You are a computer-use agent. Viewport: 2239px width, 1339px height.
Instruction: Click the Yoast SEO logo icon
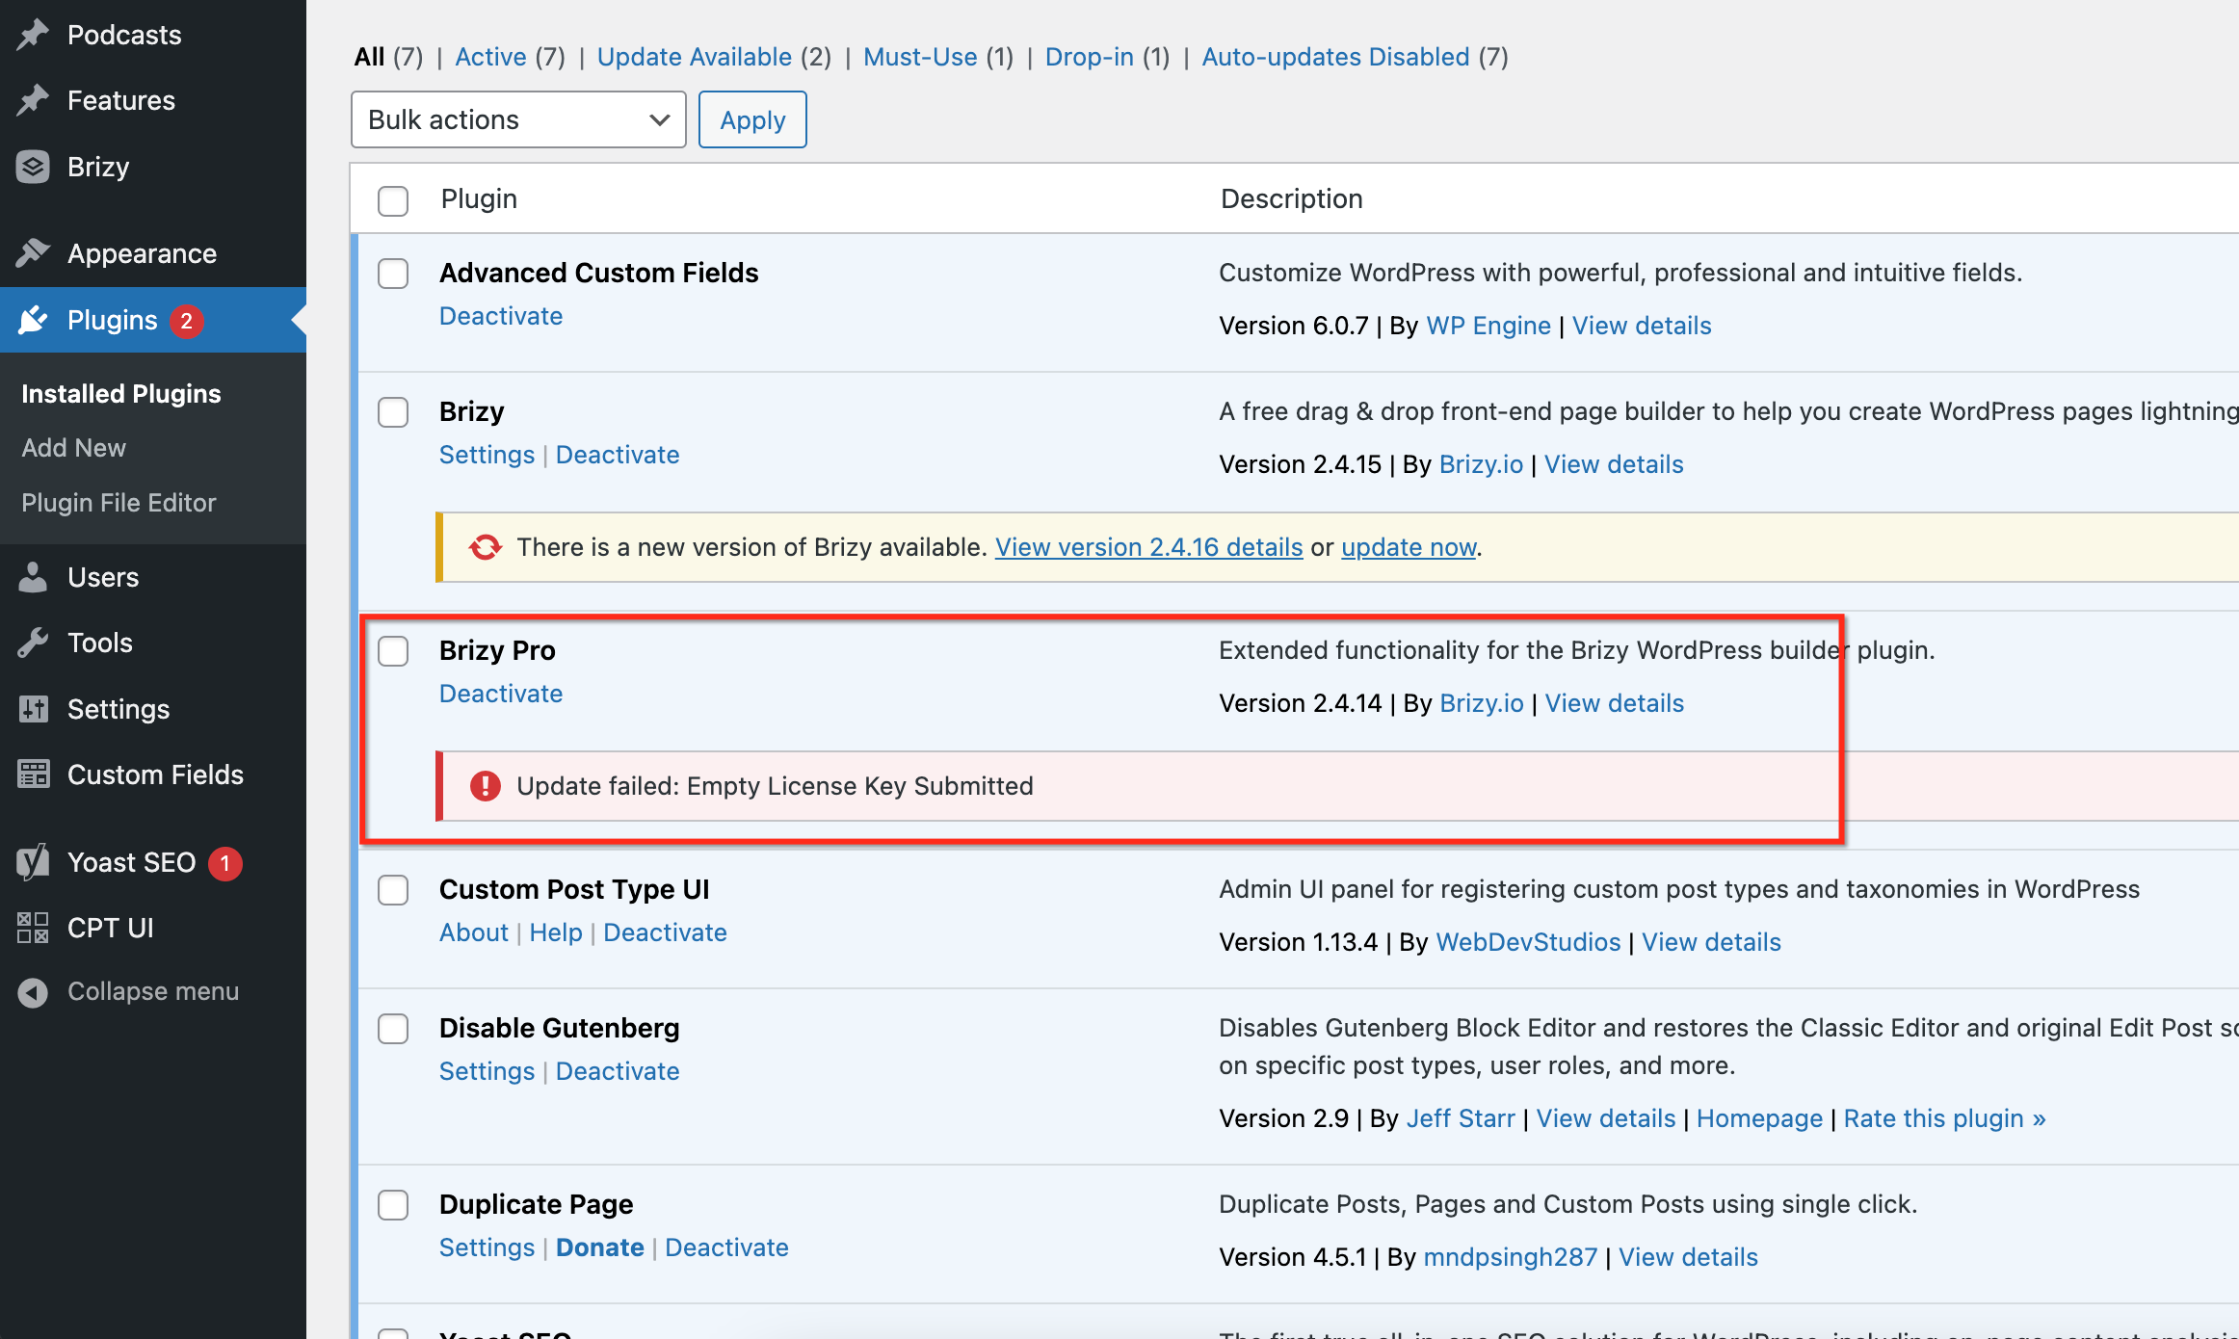point(33,862)
